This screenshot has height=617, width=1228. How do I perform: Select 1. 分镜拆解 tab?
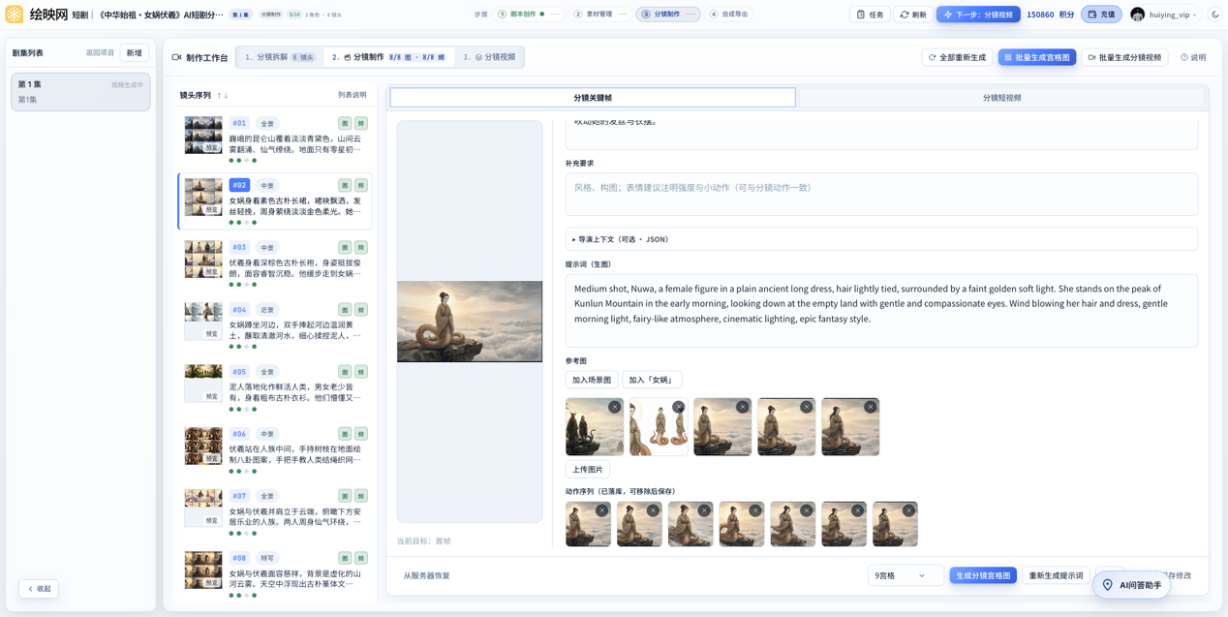[x=280, y=57]
